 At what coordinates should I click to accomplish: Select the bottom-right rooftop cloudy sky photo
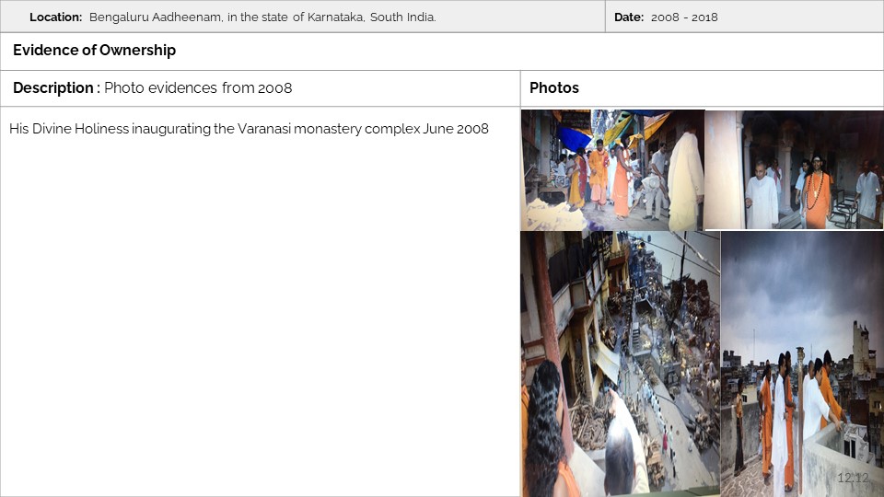[x=802, y=364]
